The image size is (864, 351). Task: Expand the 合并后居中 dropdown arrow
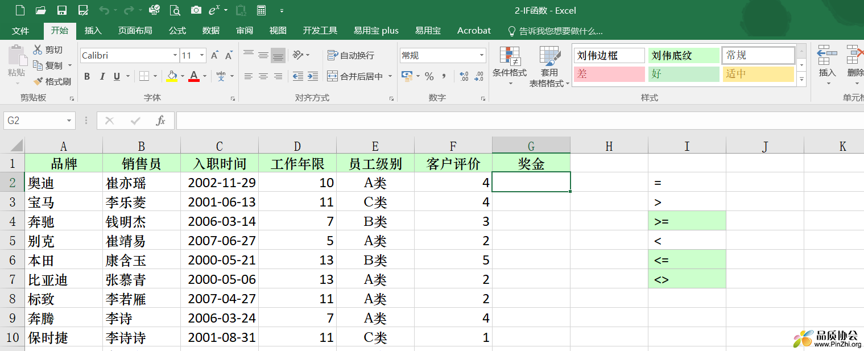point(390,76)
